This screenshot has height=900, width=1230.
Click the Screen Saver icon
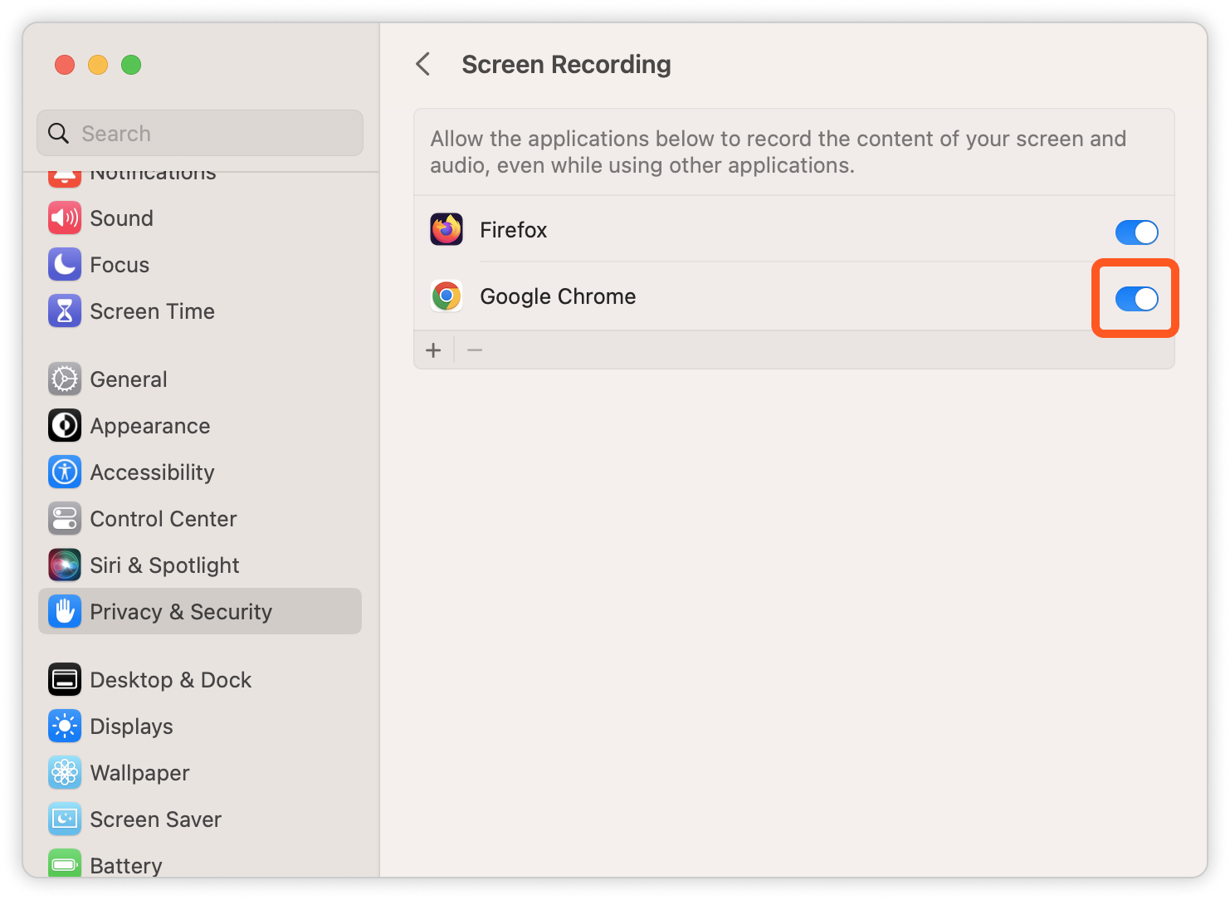coord(65,819)
